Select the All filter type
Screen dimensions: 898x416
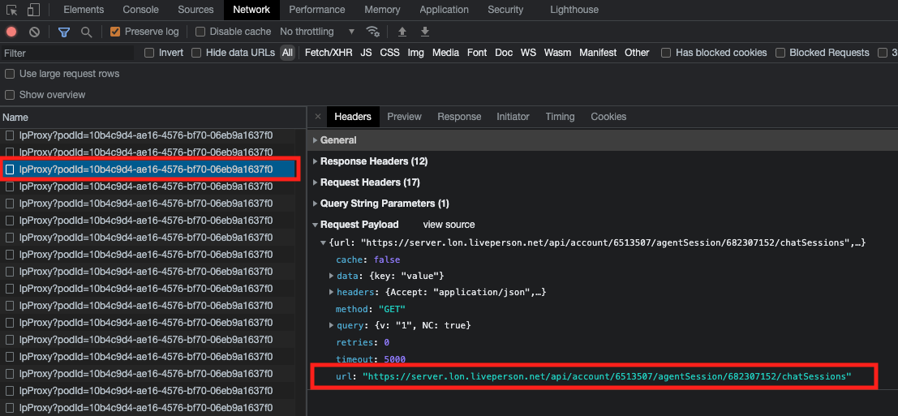coord(287,53)
